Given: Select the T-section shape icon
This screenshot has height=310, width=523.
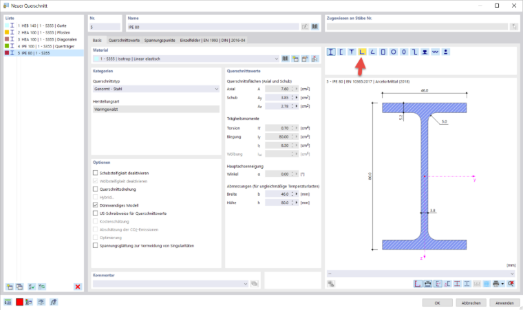Looking at the screenshot, I should point(352,52).
